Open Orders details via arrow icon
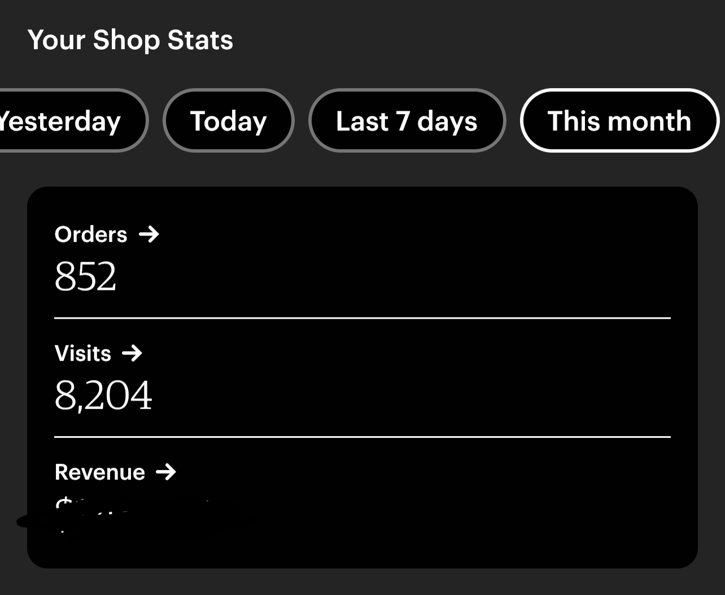This screenshot has height=595, width=725. (149, 234)
